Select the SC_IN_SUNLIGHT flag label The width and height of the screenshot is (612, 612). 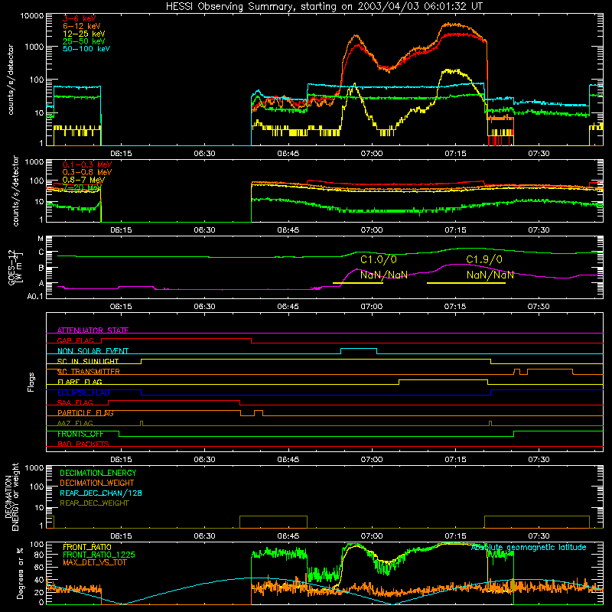[x=88, y=361]
